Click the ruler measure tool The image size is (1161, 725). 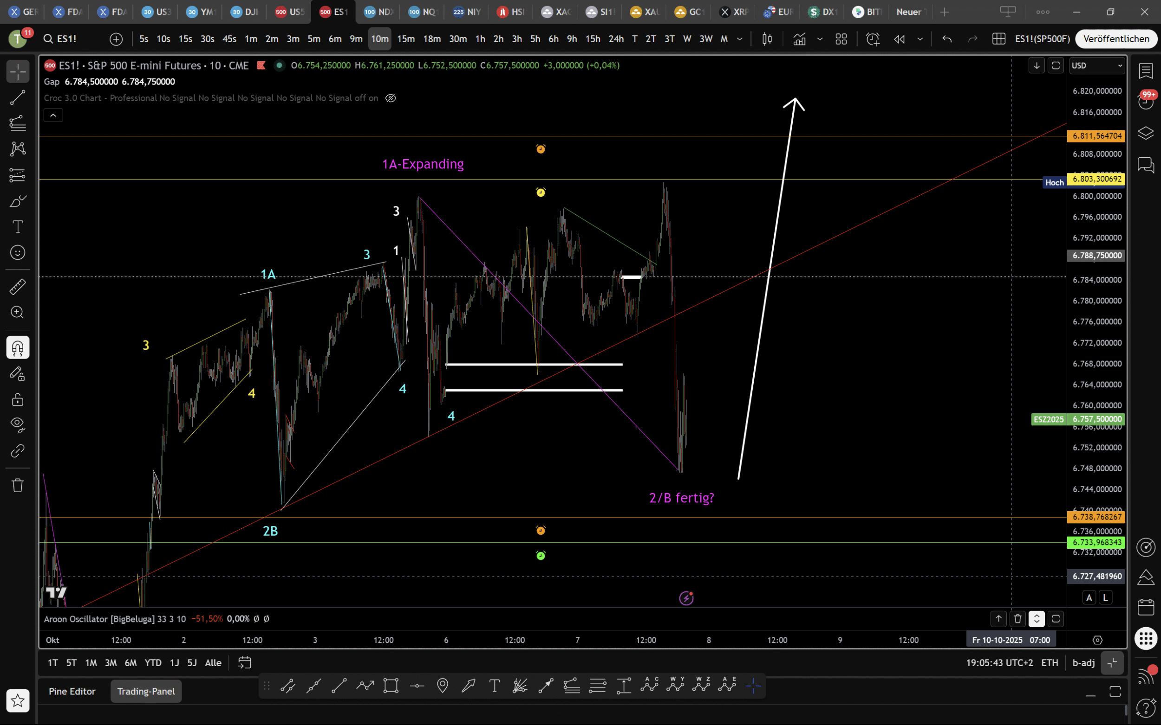pyautogui.click(x=18, y=287)
